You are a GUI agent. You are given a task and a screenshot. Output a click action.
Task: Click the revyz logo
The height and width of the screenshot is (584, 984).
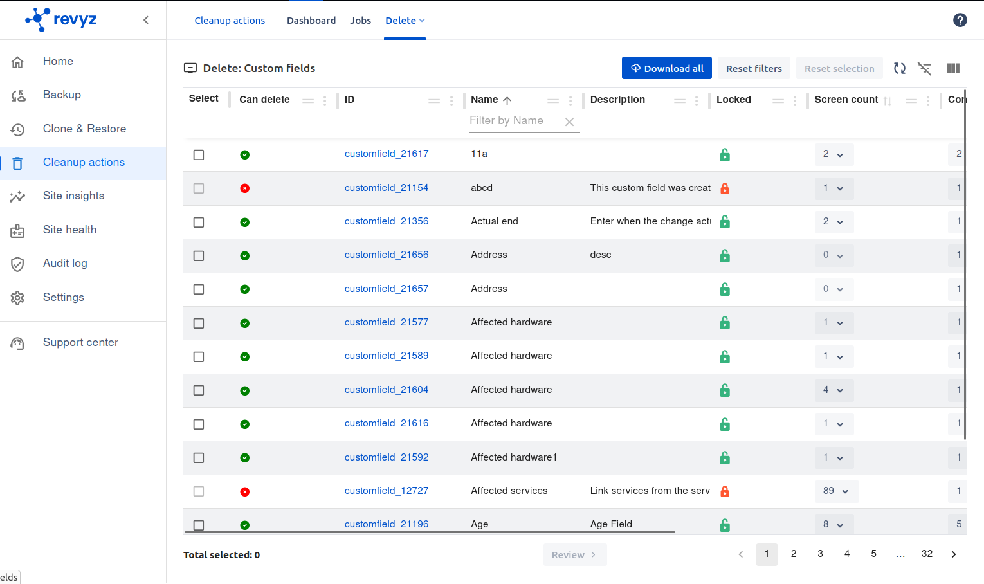[x=61, y=19]
